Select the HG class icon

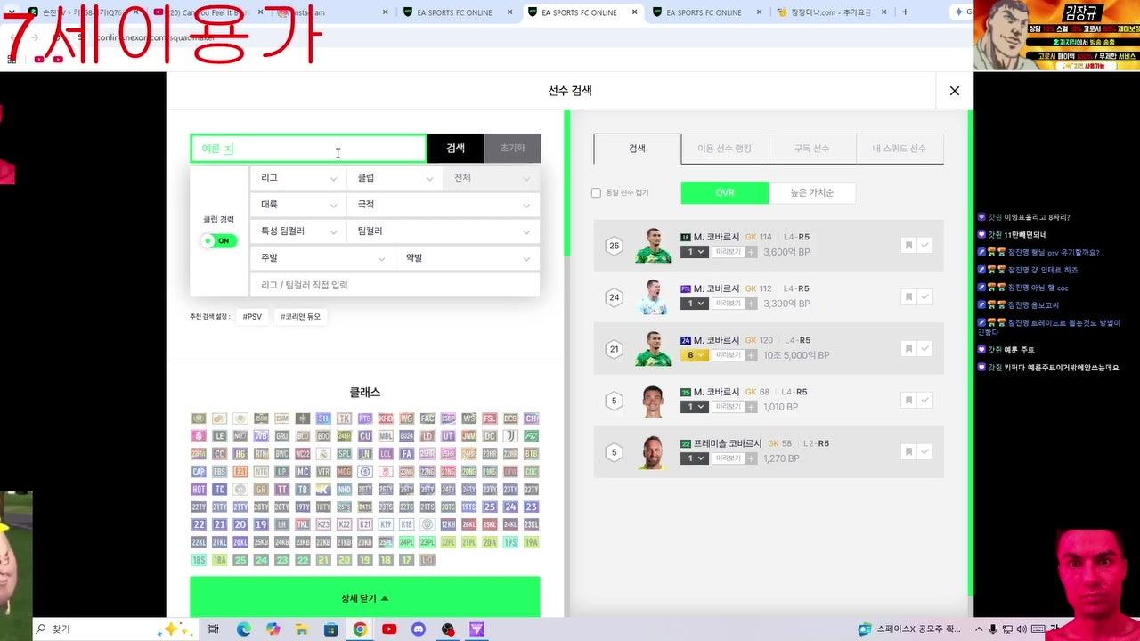(x=240, y=454)
